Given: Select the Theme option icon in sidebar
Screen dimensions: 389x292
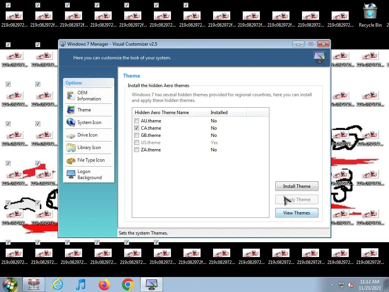Looking at the screenshot, I should (x=71, y=110).
